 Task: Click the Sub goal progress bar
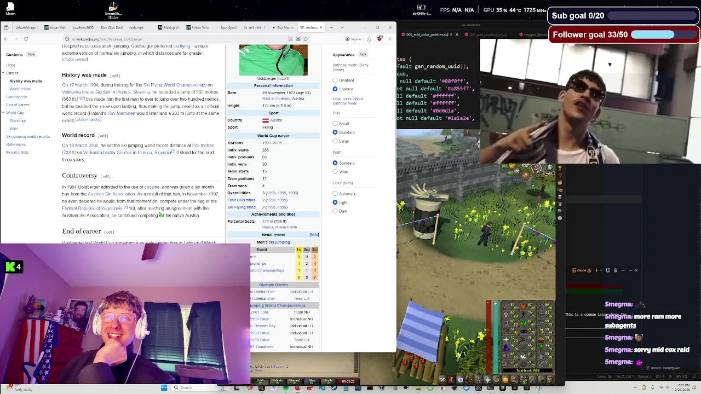click(x=652, y=16)
